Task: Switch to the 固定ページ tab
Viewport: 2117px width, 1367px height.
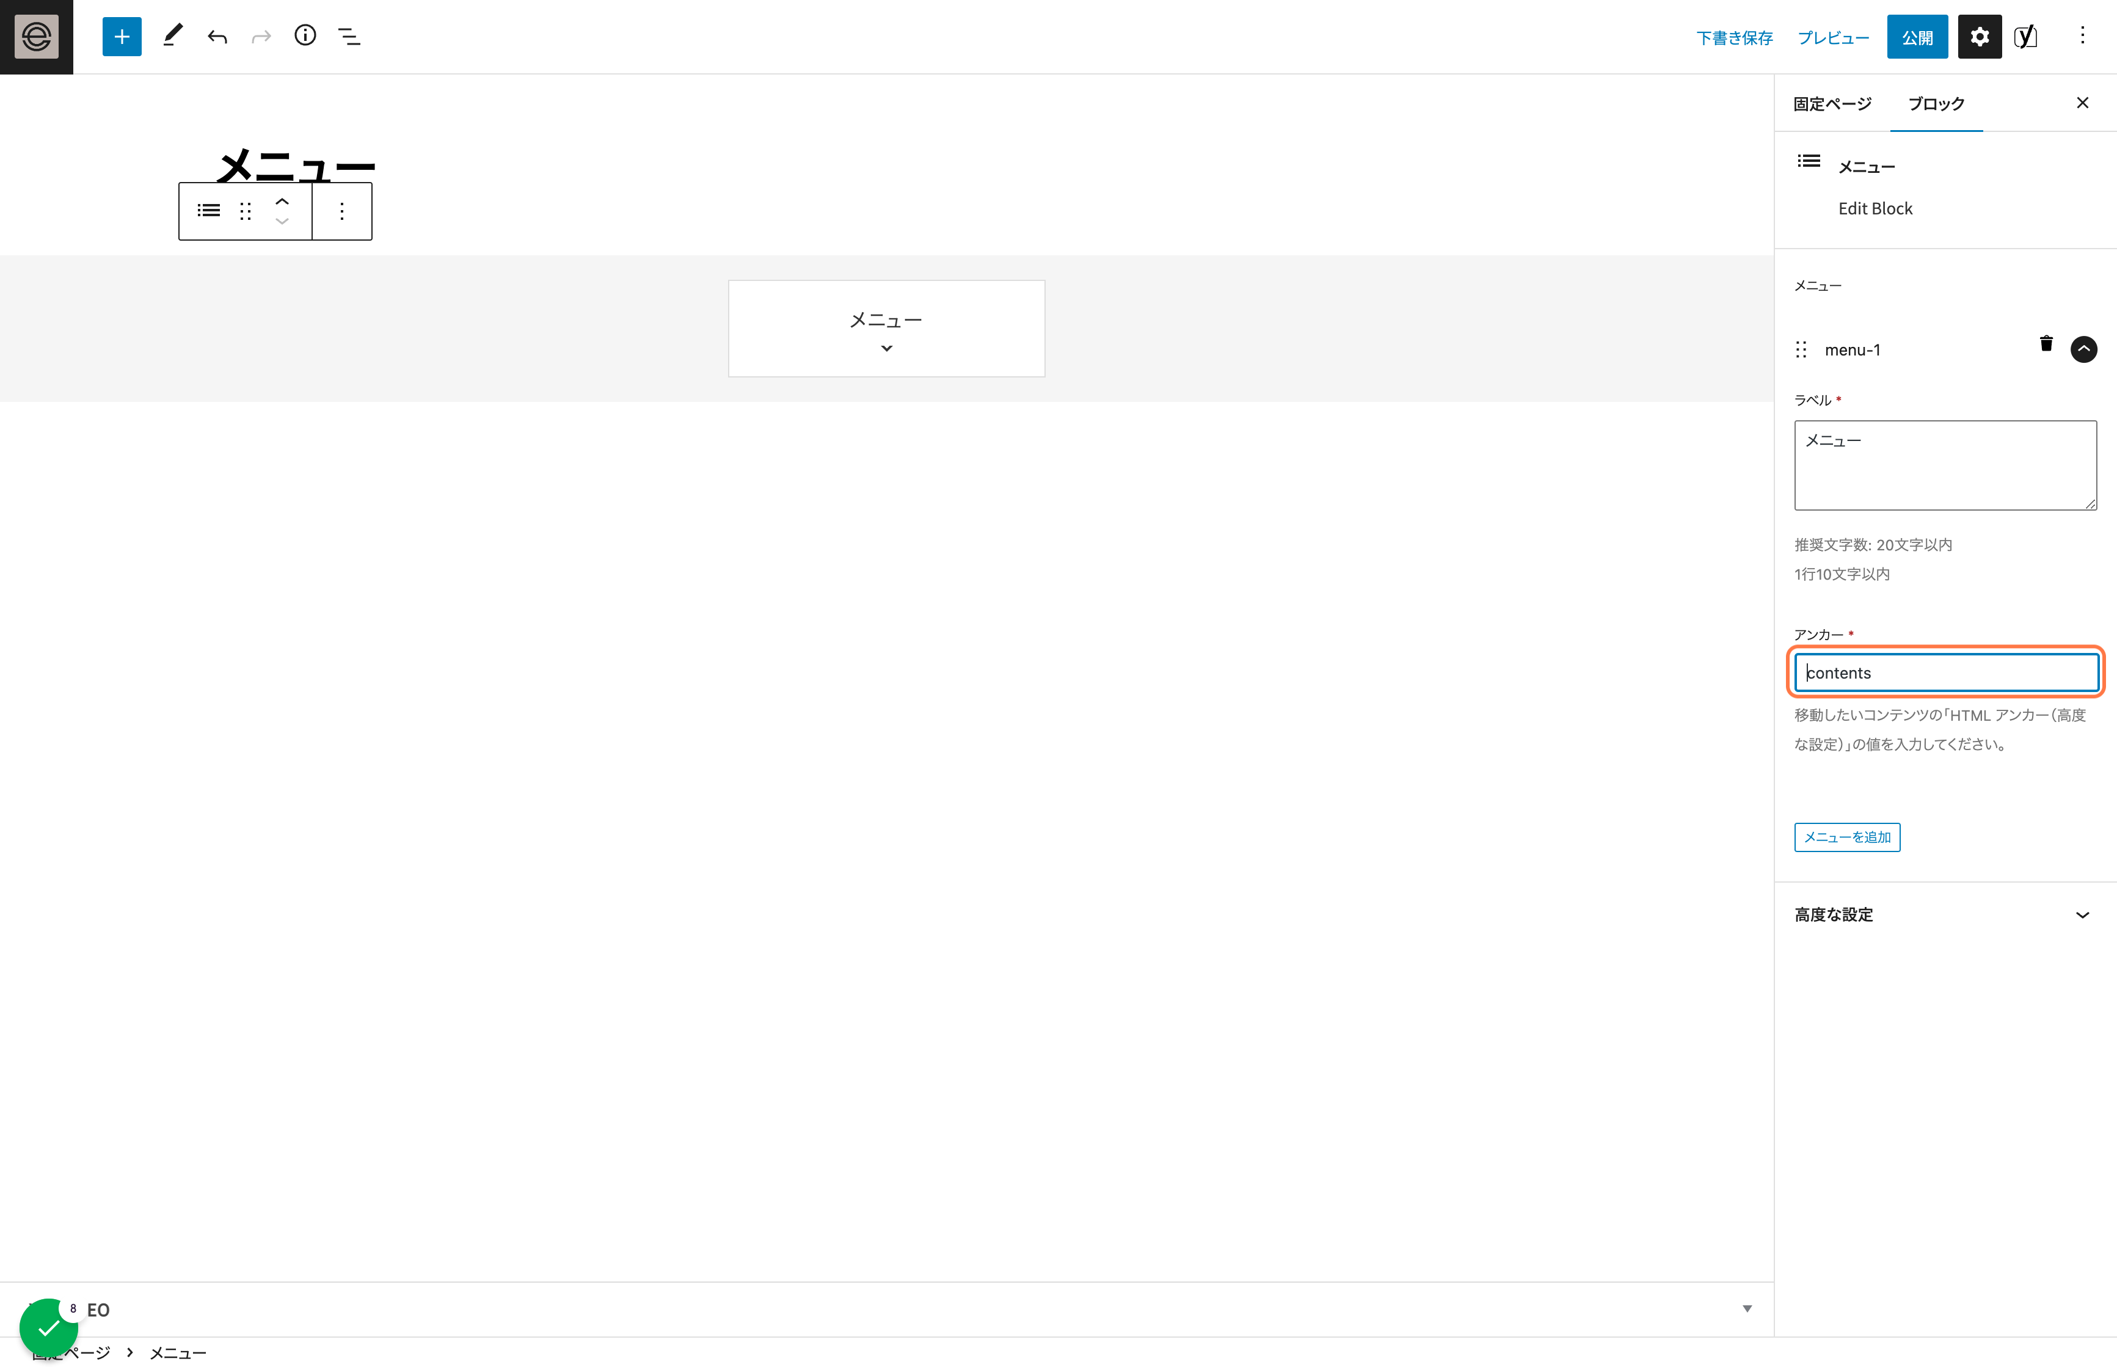Action: point(1832,104)
